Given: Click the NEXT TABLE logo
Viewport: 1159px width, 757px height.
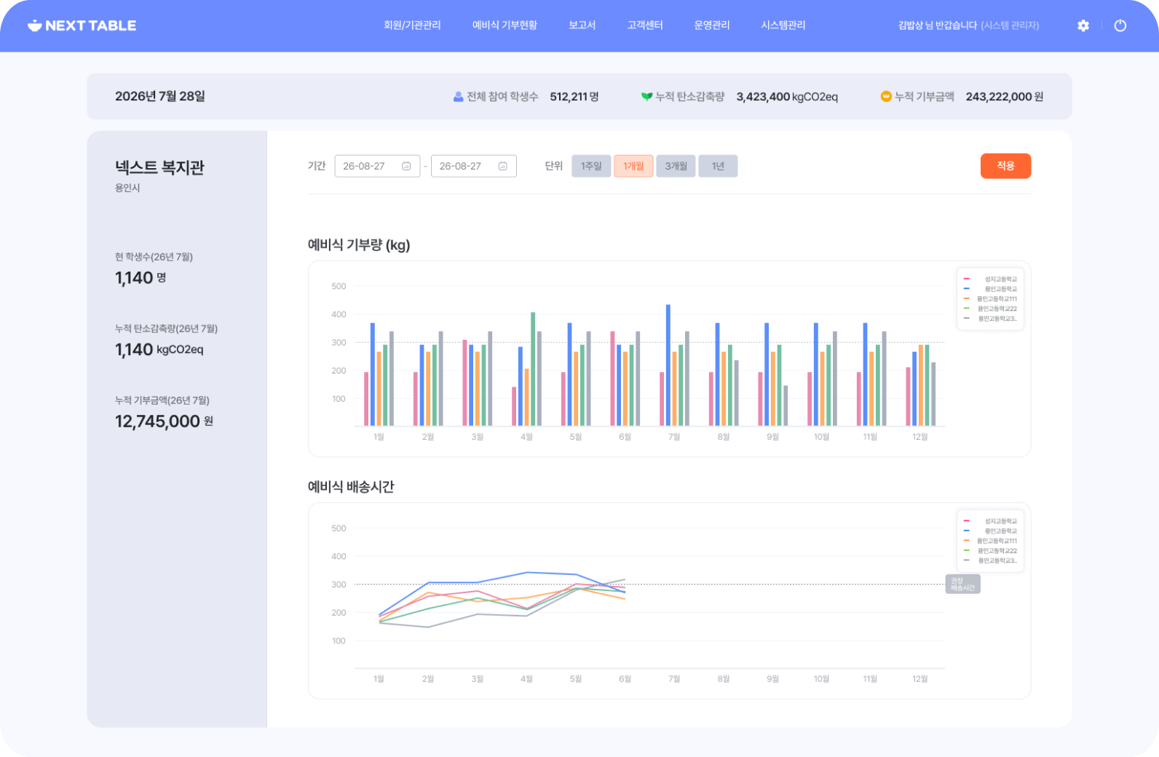Looking at the screenshot, I should pyautogui.click(x=82, y=25).
